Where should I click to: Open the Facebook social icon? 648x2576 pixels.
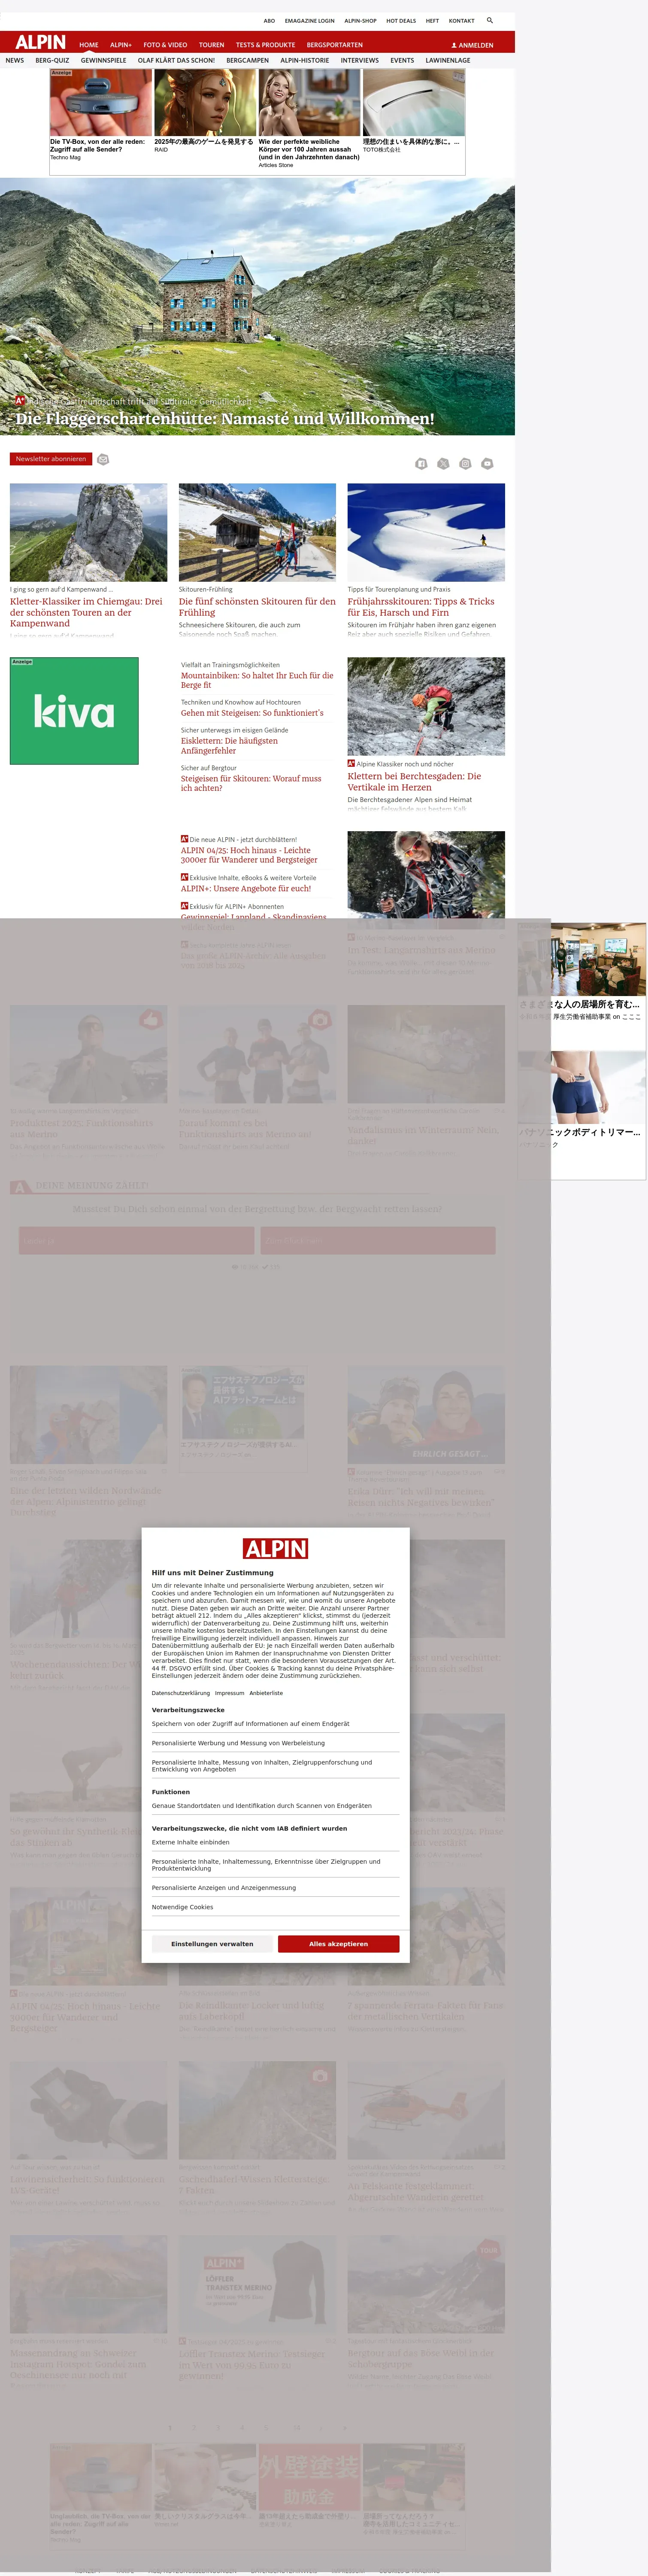421,464
